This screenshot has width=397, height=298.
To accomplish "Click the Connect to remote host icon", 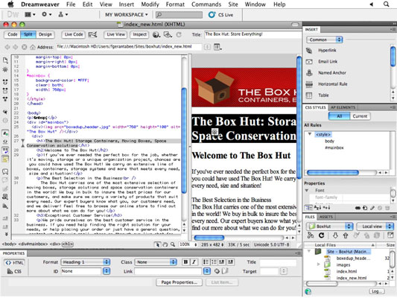I will [x=311, y=235].
